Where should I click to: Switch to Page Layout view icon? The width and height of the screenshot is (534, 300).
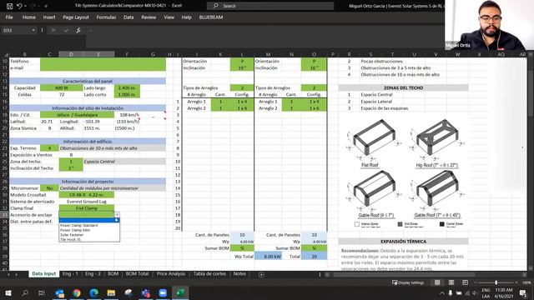[451, 282]
